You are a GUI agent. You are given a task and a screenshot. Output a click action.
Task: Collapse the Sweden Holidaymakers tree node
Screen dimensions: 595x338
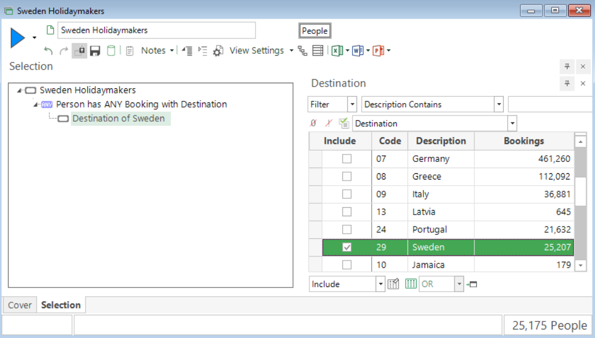coord(20,89)
